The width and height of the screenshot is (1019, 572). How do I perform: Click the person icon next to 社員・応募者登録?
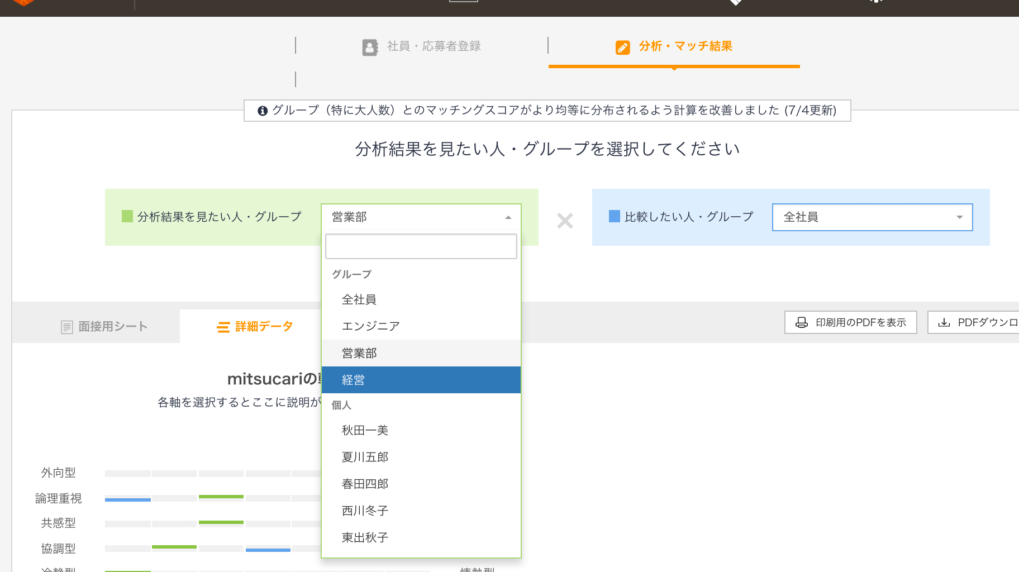coord(370,46)
